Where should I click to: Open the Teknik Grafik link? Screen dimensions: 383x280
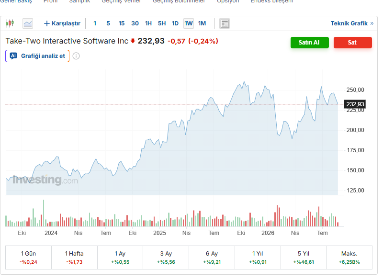[349, 23]
